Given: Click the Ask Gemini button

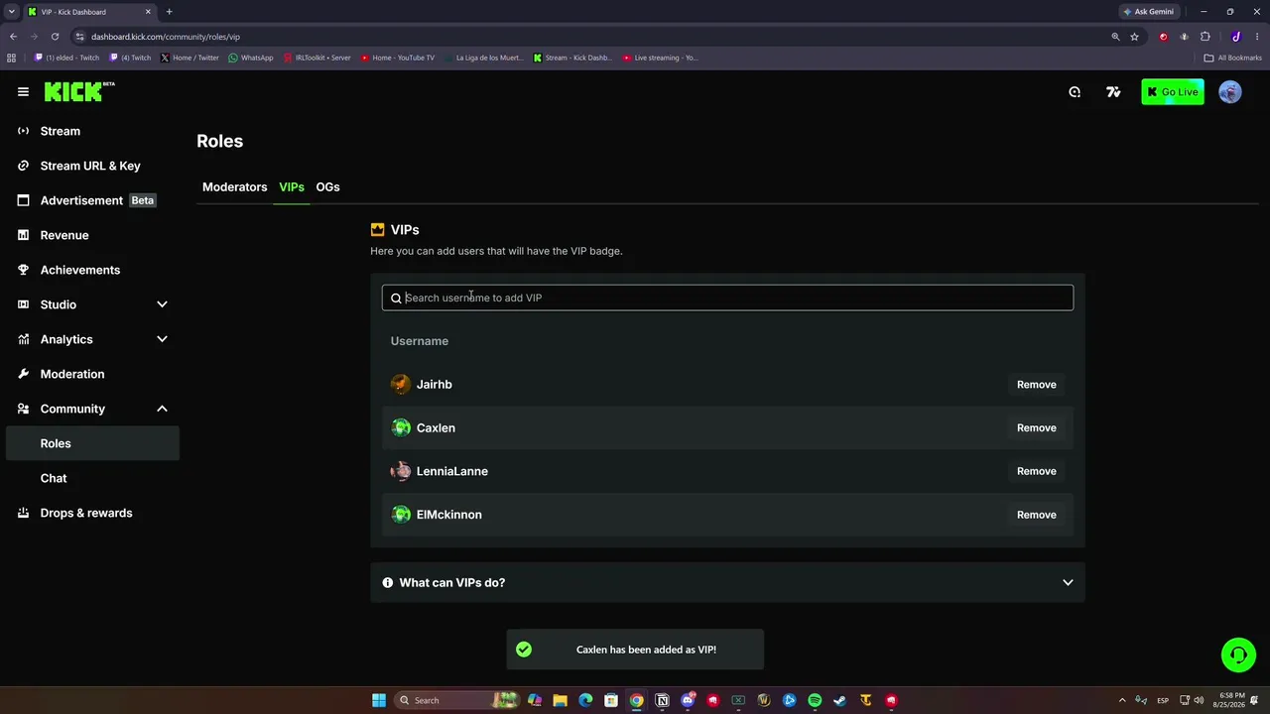Looking at the screenshot, I should (x=1148, y=12).
